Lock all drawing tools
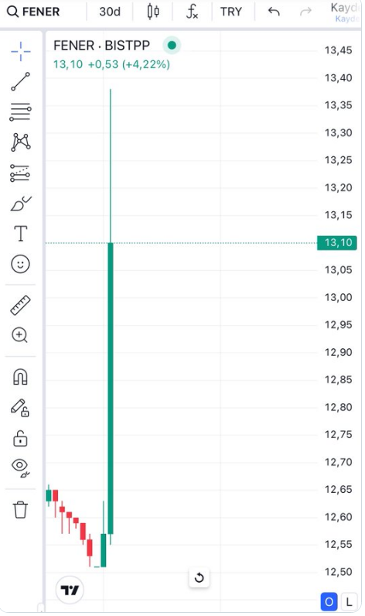This screenshot has height=616, width=365. point(20,439)
